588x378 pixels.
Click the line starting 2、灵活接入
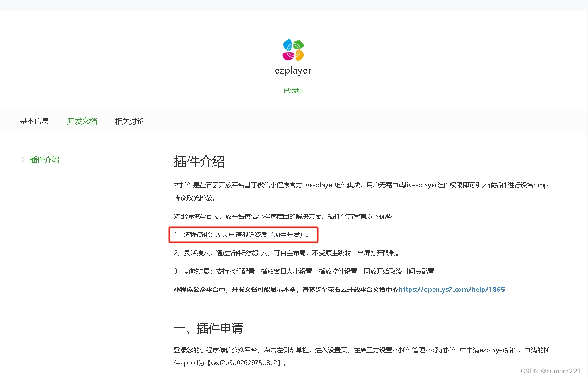[x=287, y=253]
